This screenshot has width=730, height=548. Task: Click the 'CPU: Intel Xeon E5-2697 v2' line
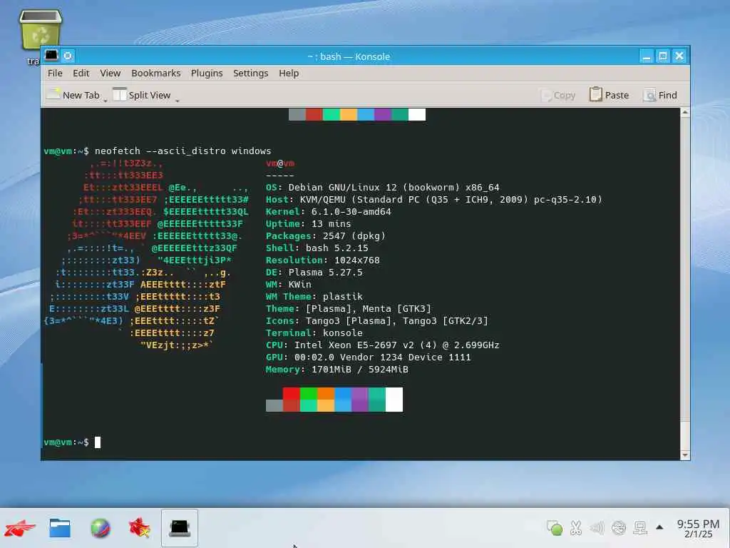coord(382,345)
